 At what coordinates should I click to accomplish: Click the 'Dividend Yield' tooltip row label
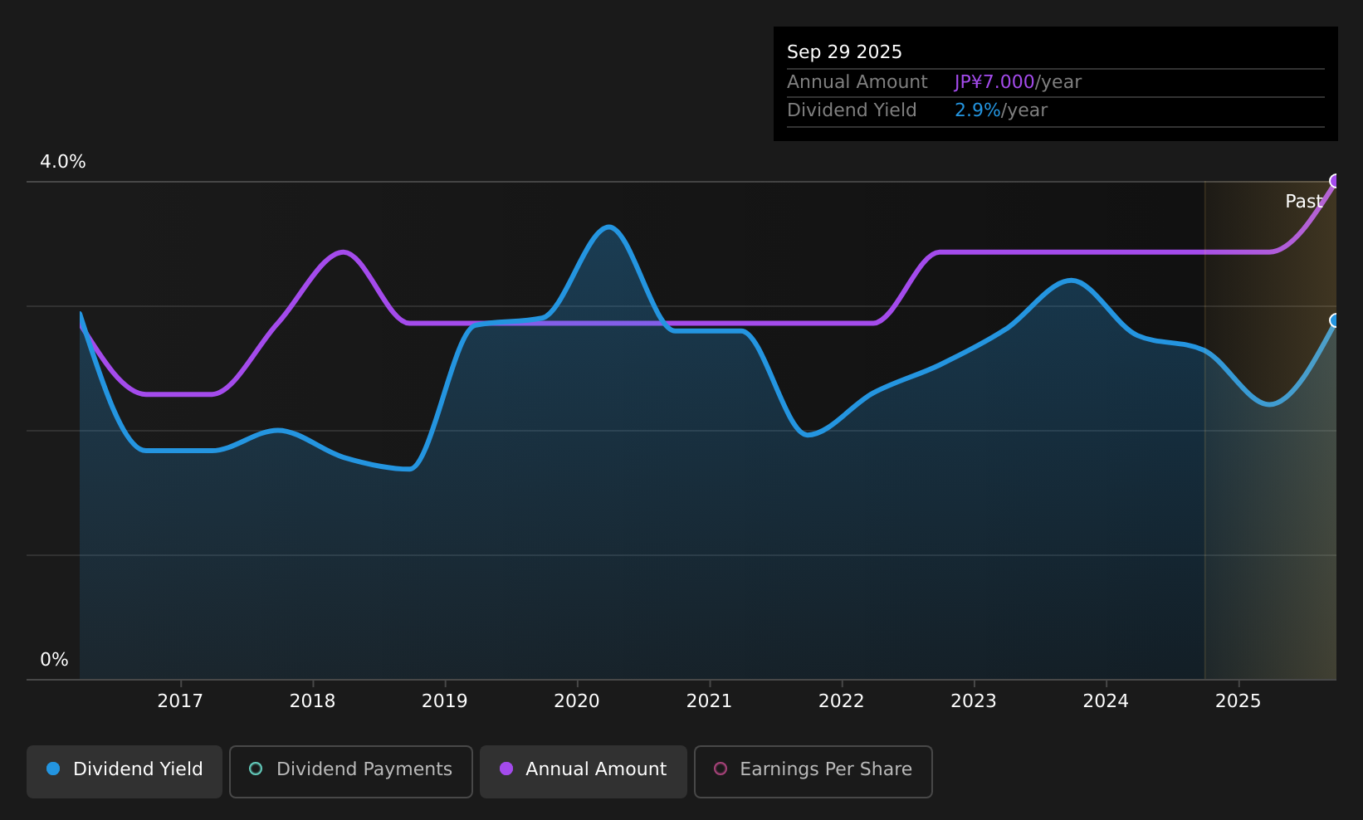pyautogui.click(x=852, y=110)
